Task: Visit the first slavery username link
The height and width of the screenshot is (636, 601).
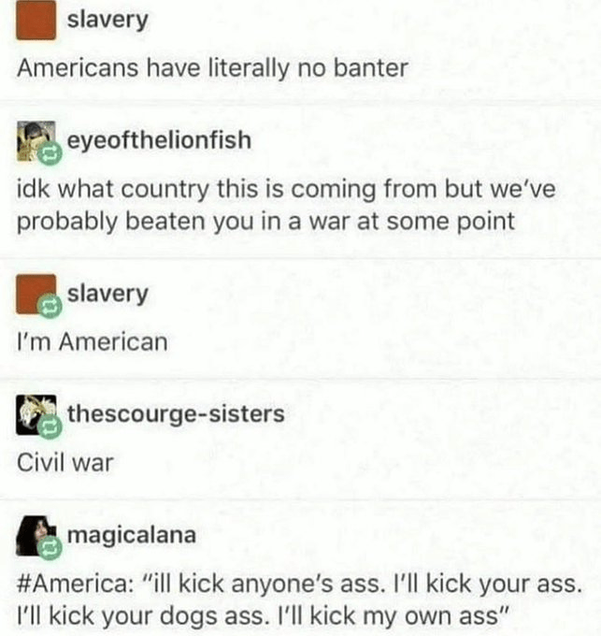Action: click(107, 21)
